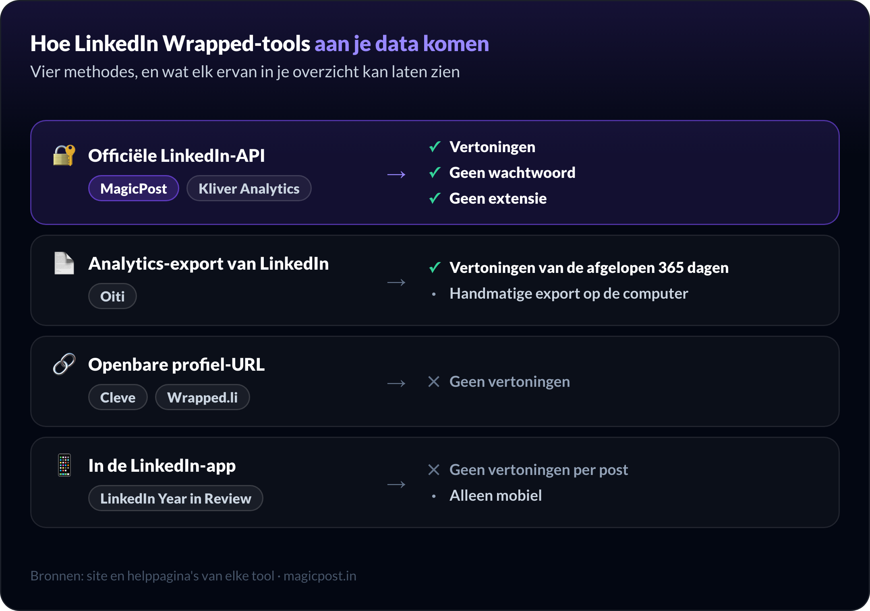Click the Alleen mobiel text
The height and width of the screenshot is (611, 870).
[x=495, y=495]
